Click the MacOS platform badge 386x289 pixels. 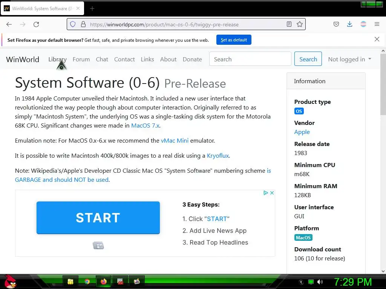pyautogui.click(x=303, y=238)
